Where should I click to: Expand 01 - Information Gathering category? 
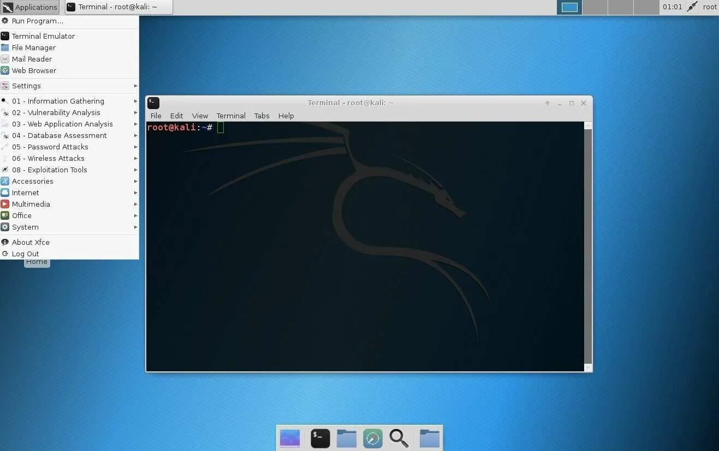coord(69,101)
